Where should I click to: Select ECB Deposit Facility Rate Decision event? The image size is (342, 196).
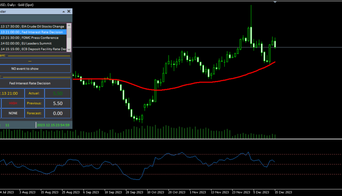click(34, 49)
